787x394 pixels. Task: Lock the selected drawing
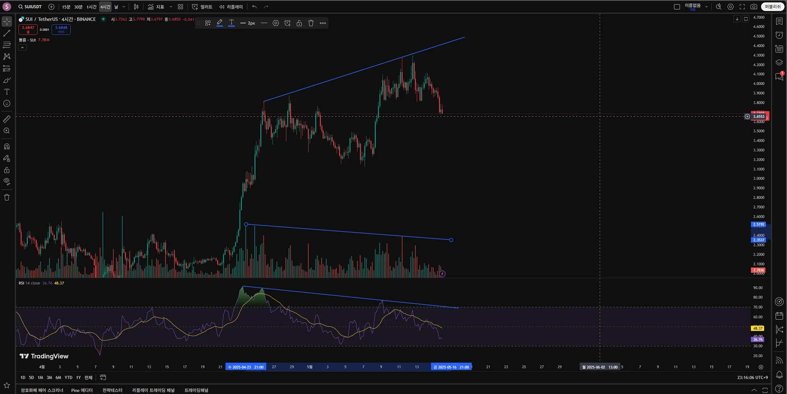tap(299, 23)
